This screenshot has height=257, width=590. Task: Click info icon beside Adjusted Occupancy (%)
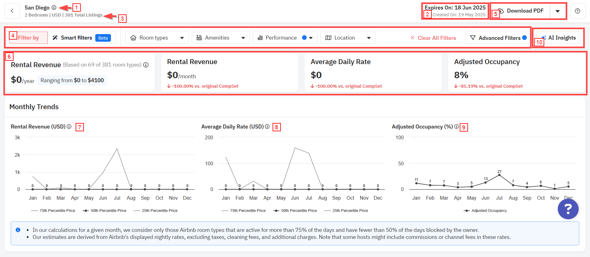(457, 127)
